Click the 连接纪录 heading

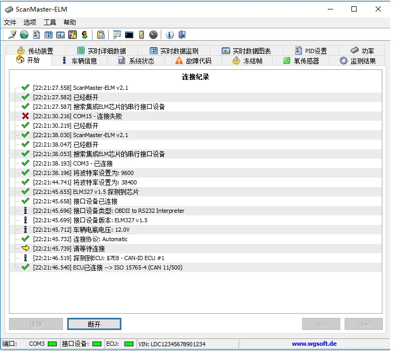(x=195, y=77)
